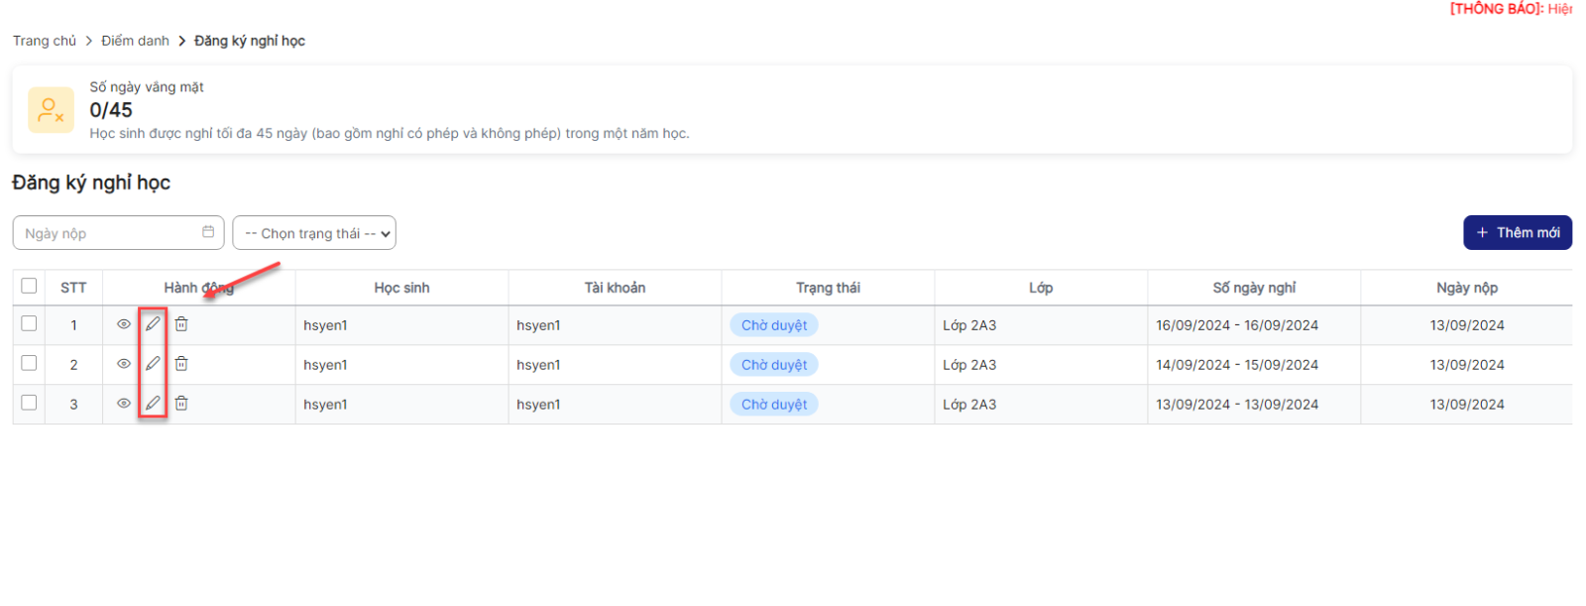
Task: Click Tài khoản hsyen1 in row 2
Action: point(538,365)
